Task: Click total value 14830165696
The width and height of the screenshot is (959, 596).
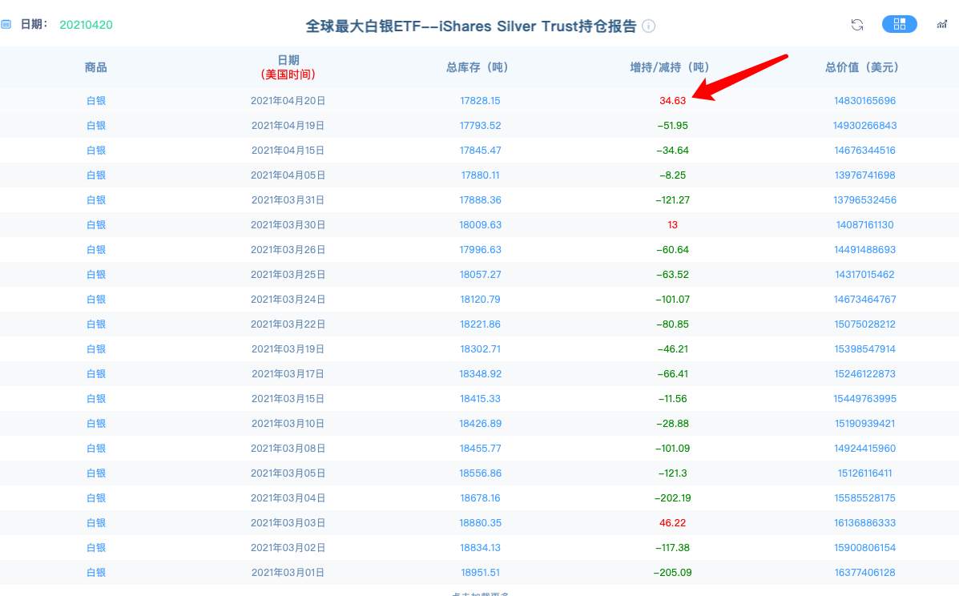Action: (864, 100)
